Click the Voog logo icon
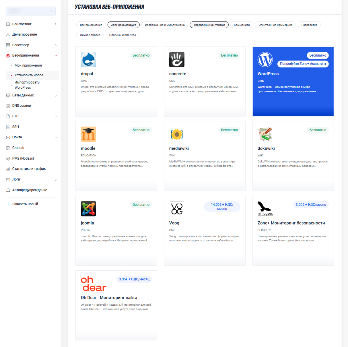The image size is (348, 347). click(x=177, y=208)
